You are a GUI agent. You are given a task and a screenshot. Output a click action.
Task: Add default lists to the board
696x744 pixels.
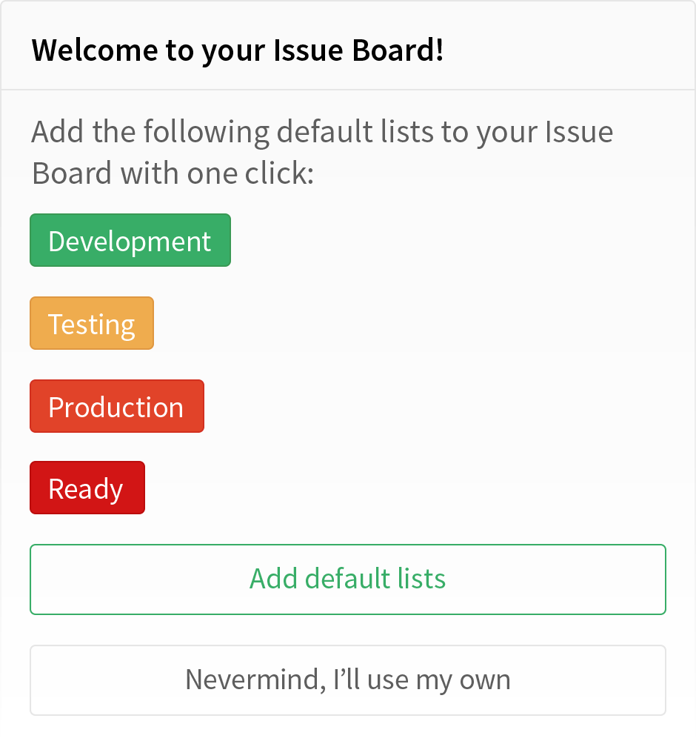(348, 579)
